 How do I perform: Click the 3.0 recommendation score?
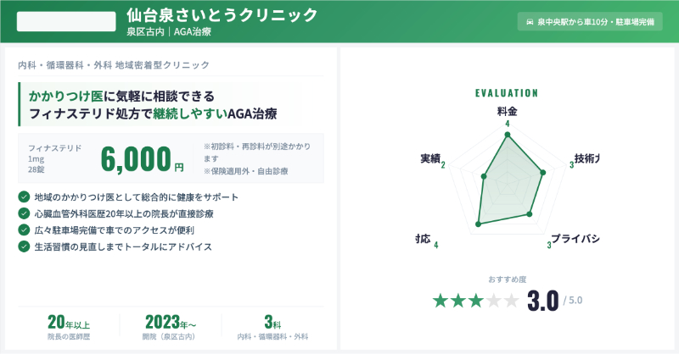pyautogui.click(x=542, y=301)
